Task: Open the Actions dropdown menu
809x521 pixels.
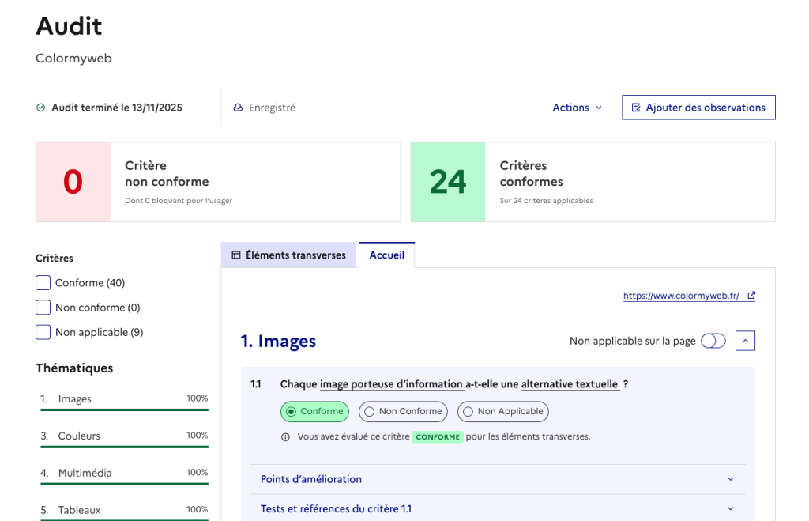Action: 577,108
